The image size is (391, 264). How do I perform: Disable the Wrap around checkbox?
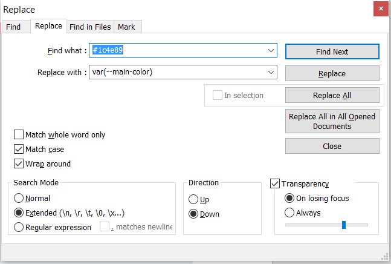19,163
